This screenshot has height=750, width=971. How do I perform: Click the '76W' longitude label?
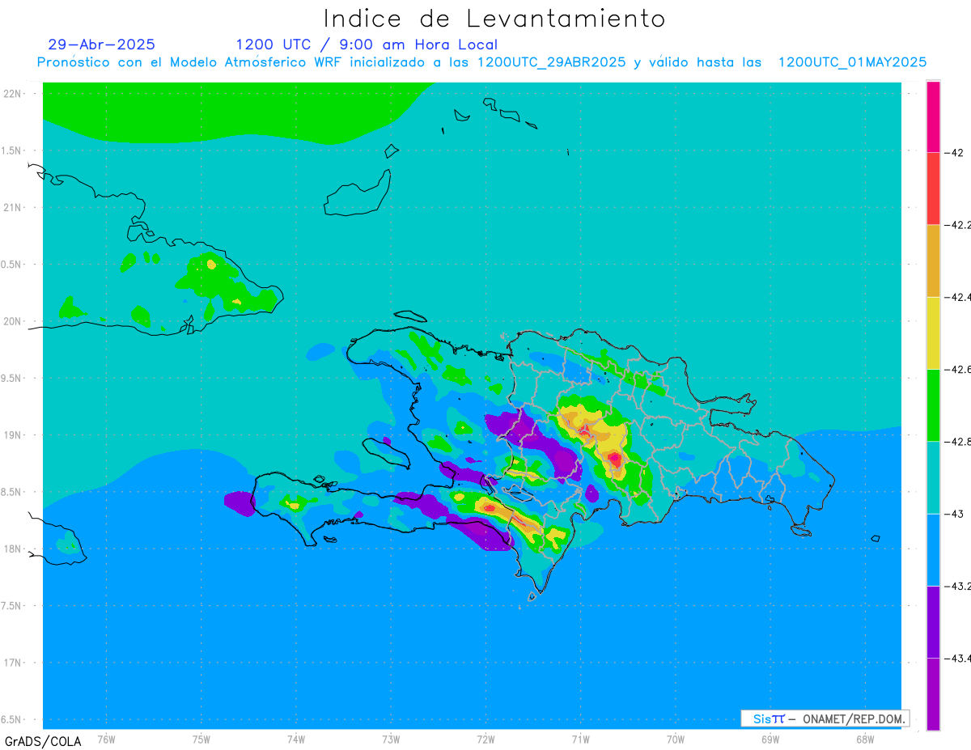coord(106,739)
